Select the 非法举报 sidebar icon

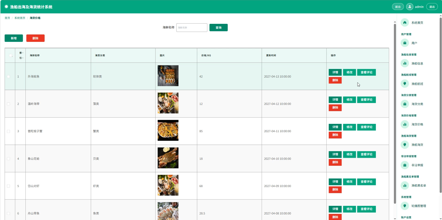pos(405,165)
